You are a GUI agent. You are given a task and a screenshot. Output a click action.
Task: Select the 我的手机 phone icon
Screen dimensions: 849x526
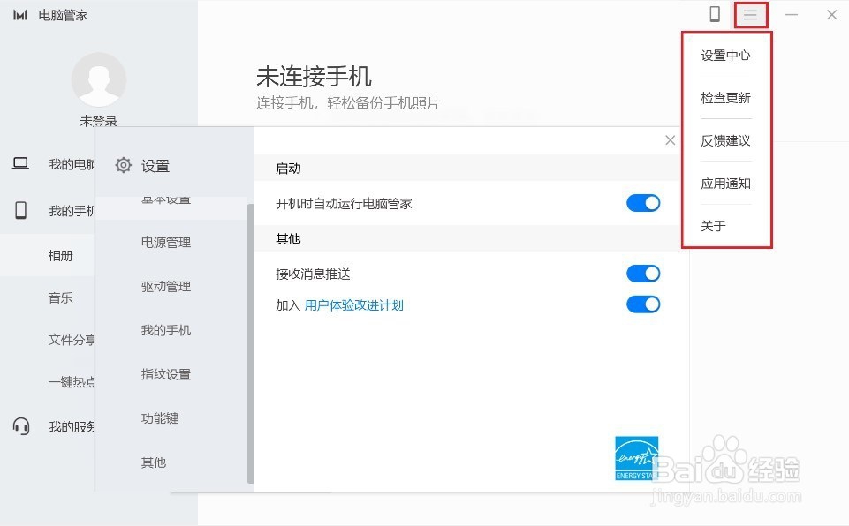[21, 209]
